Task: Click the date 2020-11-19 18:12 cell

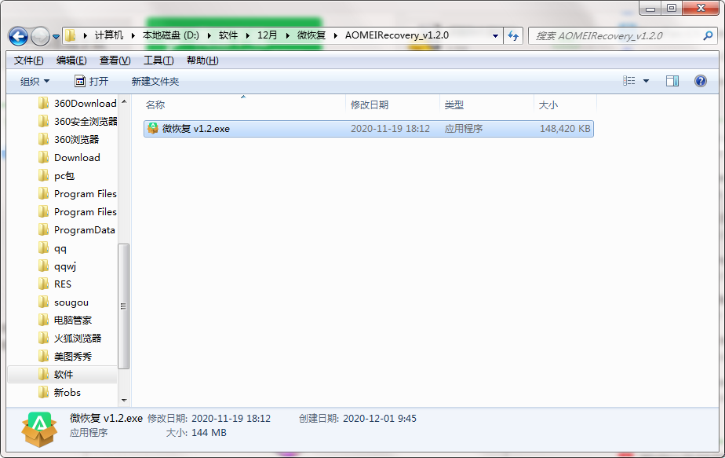Action: (x=390, y=129)
